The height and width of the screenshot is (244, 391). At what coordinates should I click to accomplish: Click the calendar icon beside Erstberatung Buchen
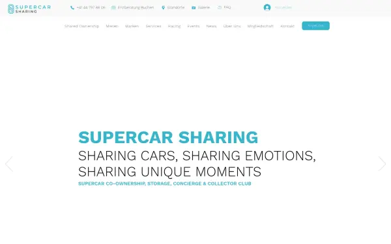click(113, 8)
